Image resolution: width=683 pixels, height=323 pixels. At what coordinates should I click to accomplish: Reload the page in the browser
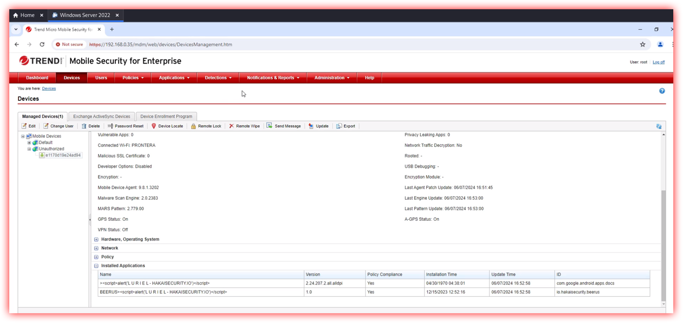point(42,44)
